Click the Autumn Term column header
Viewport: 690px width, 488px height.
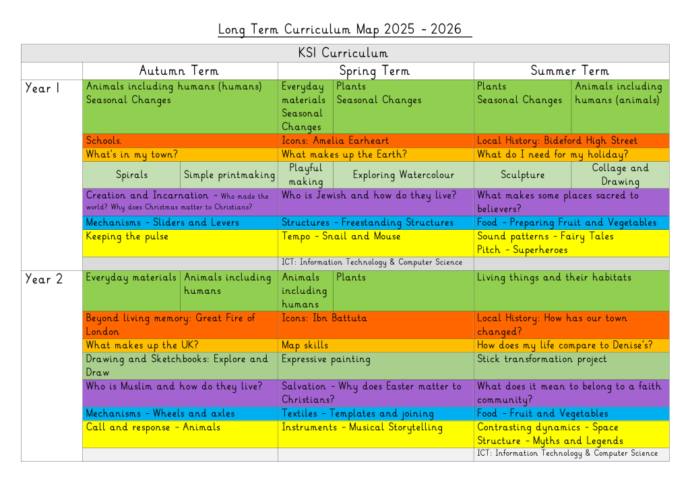click(179, 71)
